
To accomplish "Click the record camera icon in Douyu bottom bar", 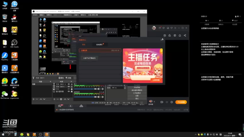I will coord(162,102).
